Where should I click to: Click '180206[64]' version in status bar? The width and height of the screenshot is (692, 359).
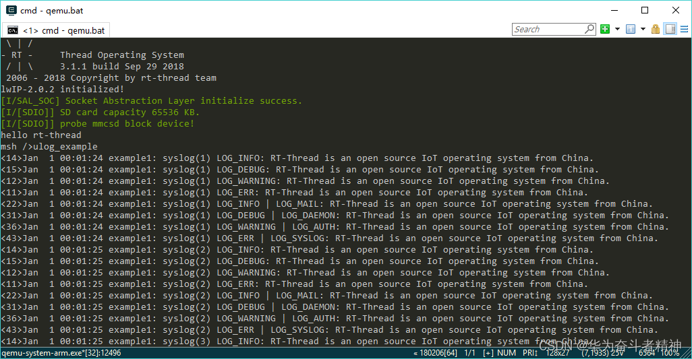coord(438,353)
